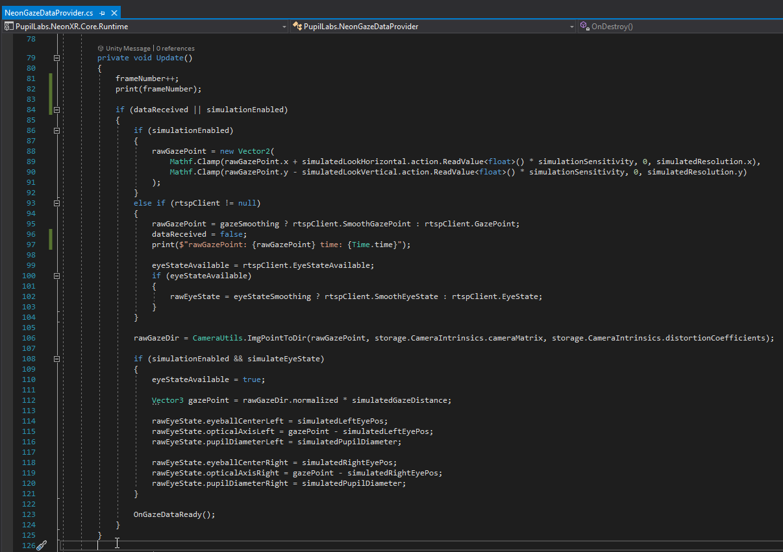Viewport: 783px width, 552px height.
Task: Collapse the eyeStateAvailable if block at line 100
Action: (56, 276)
